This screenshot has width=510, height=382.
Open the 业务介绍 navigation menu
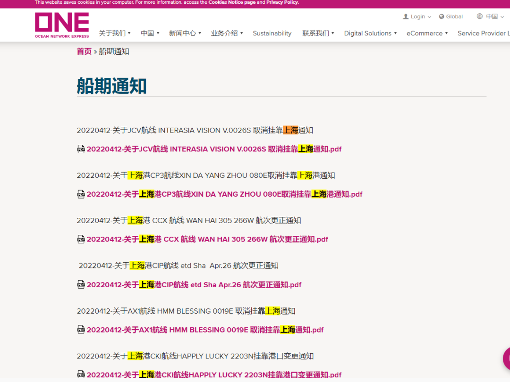point(227,33)
